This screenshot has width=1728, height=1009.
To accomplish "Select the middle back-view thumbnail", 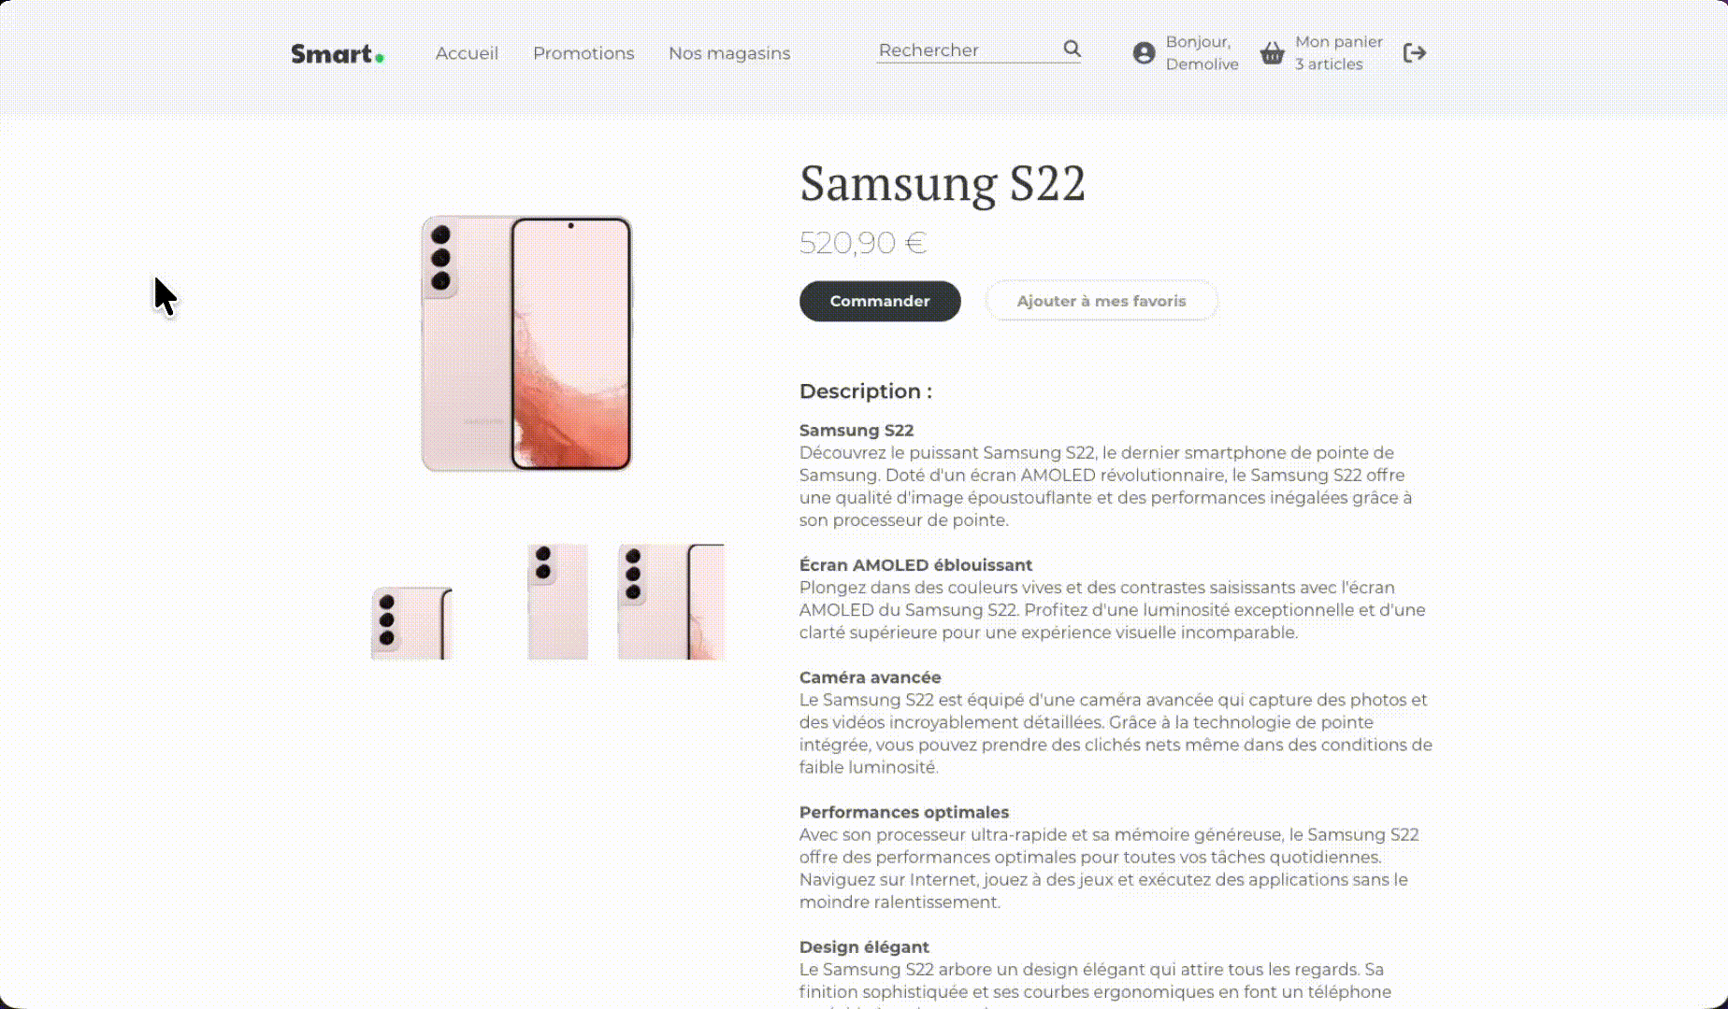I will [558, 603].
